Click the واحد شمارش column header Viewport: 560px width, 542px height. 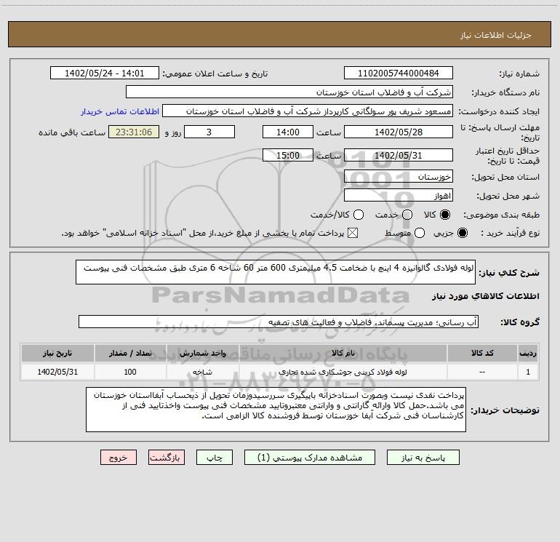202,353
